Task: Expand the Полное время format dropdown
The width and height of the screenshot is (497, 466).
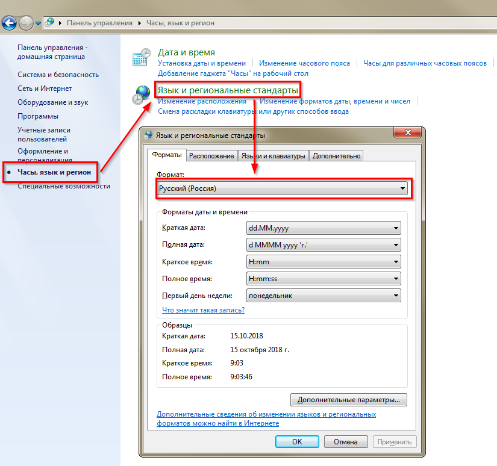Action: pyautogui.click(x=324, y=279)
